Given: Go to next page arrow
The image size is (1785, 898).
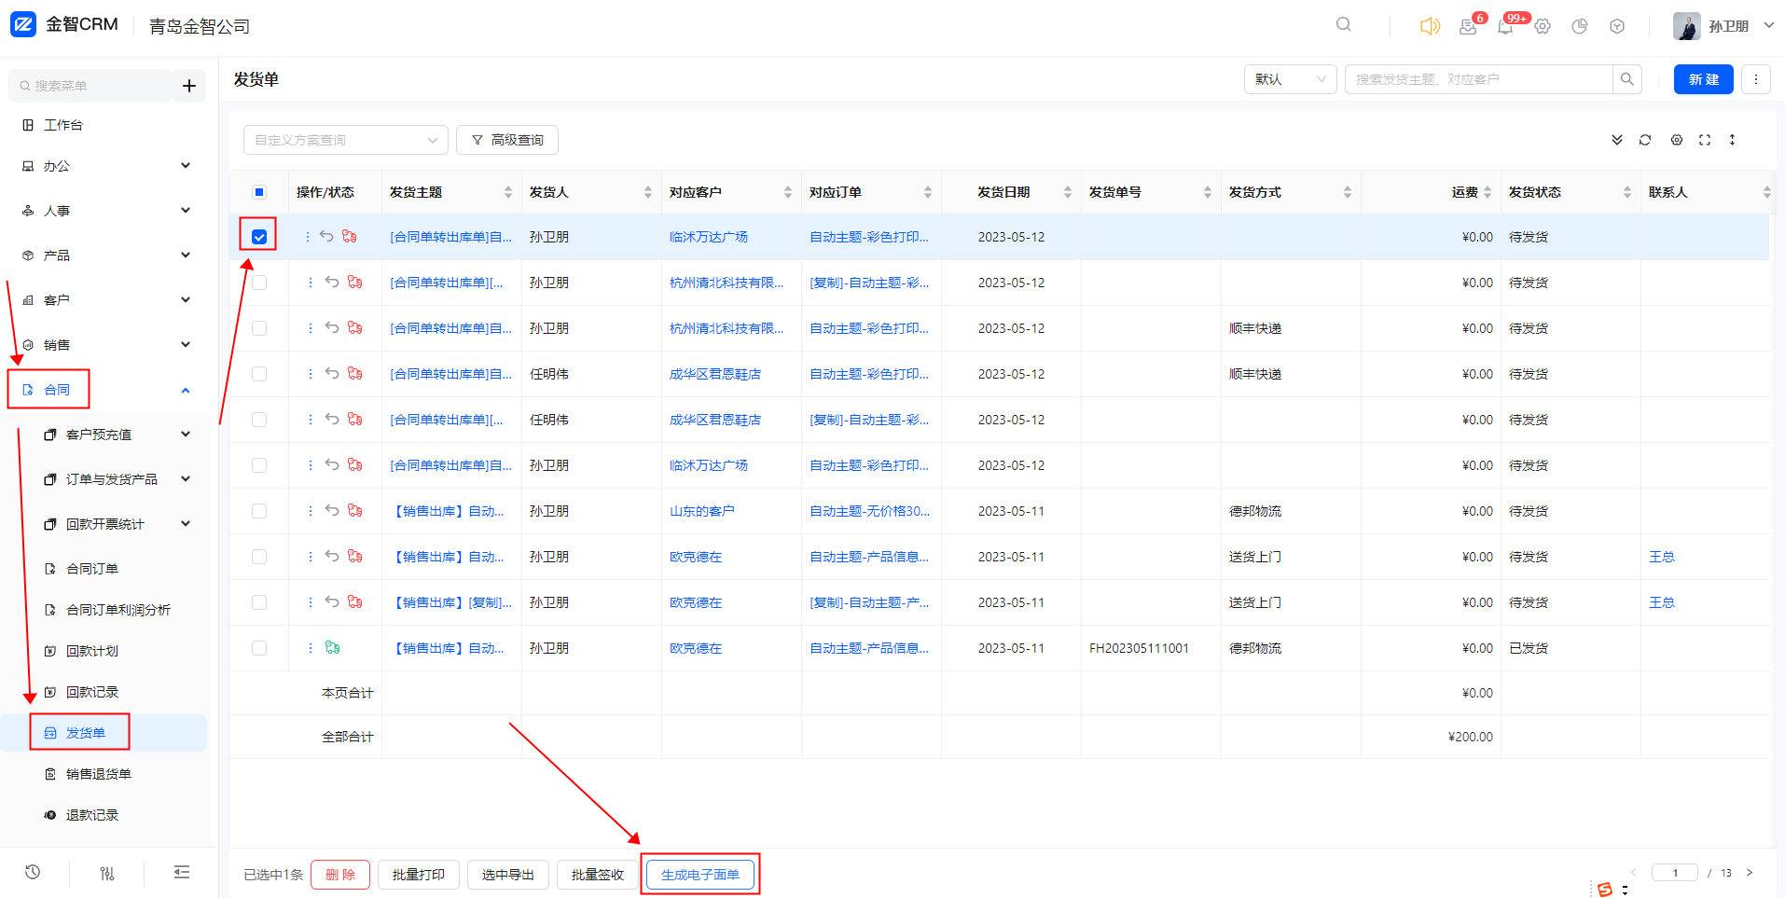Looking at the screenshot, I should 1750,873.
